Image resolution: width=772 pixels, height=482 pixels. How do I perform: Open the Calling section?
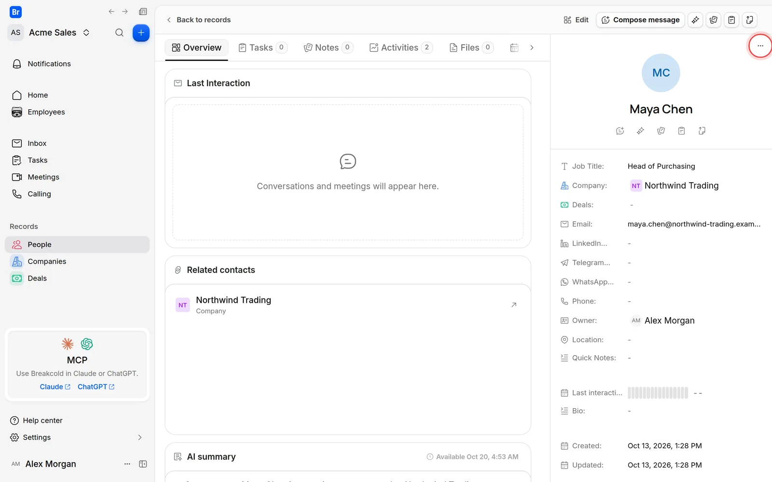coord(77,194)
